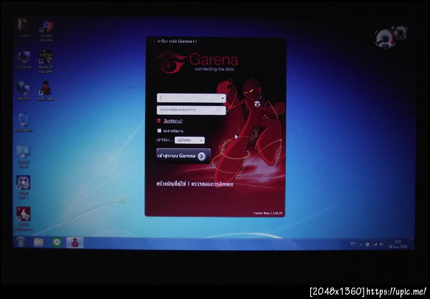430x299 pixels.
Task: Open the volume icon in system tray
Action: [x=381, y=244]
